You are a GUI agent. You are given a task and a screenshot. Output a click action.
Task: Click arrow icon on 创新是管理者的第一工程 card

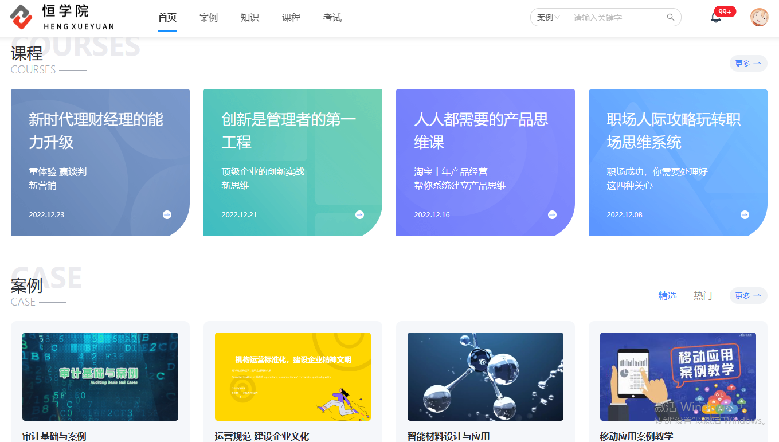[359, 214]
